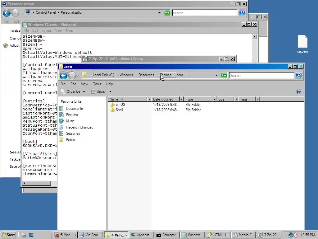Switch to On-Screen Keyboard taskbar button

[x=91, y=235]
